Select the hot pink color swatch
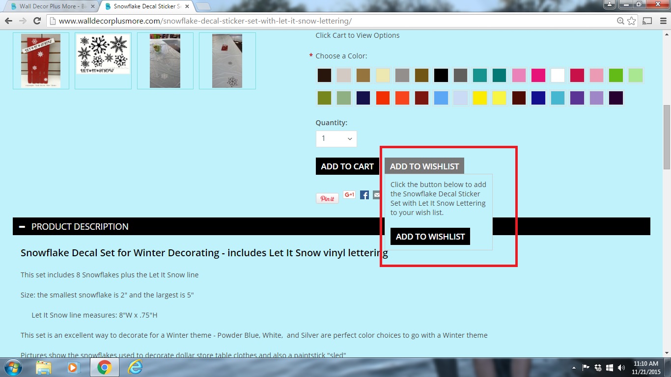 coord(538,76)
